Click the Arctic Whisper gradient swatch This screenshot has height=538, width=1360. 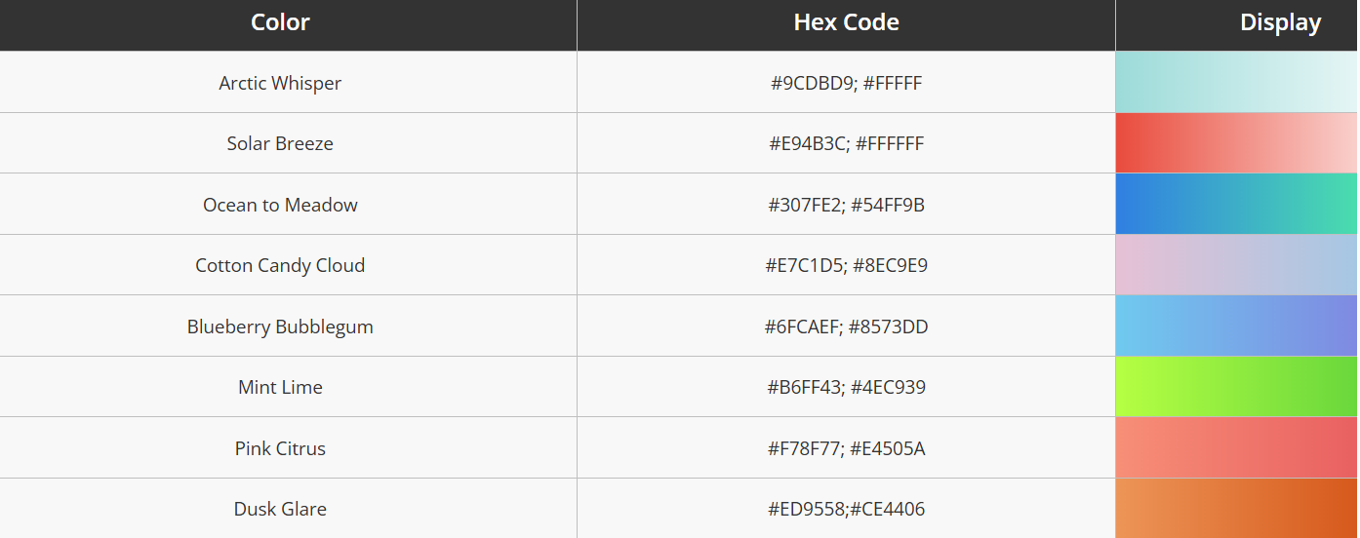pyautogui.click(x=1236, y=83)
